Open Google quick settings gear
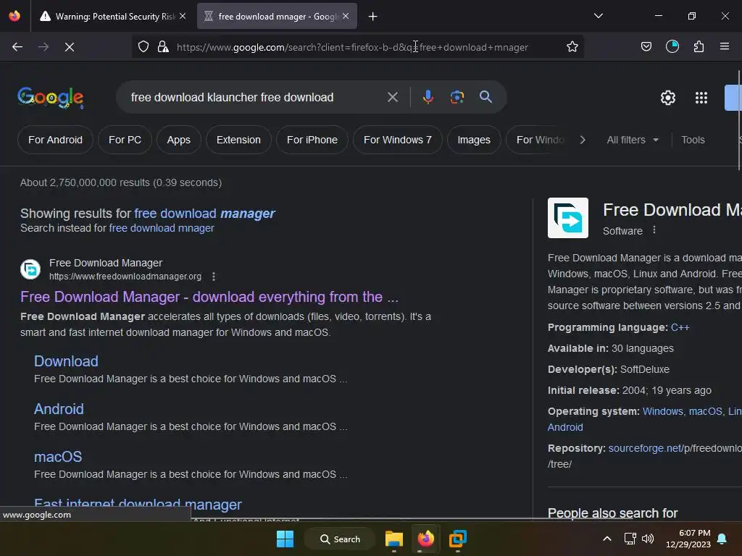The width and height of the screenshot is (742, 556). 667,98
